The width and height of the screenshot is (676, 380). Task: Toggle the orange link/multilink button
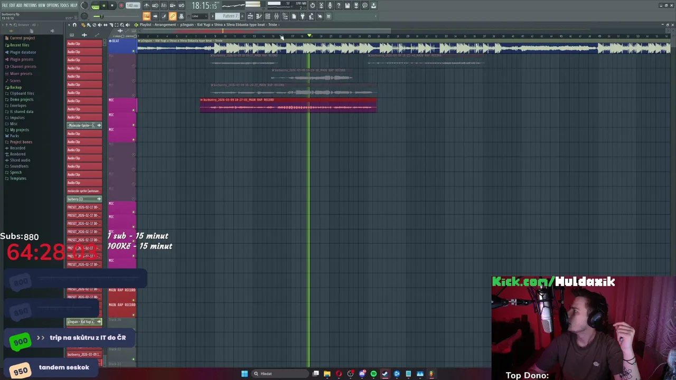point(172,16)
